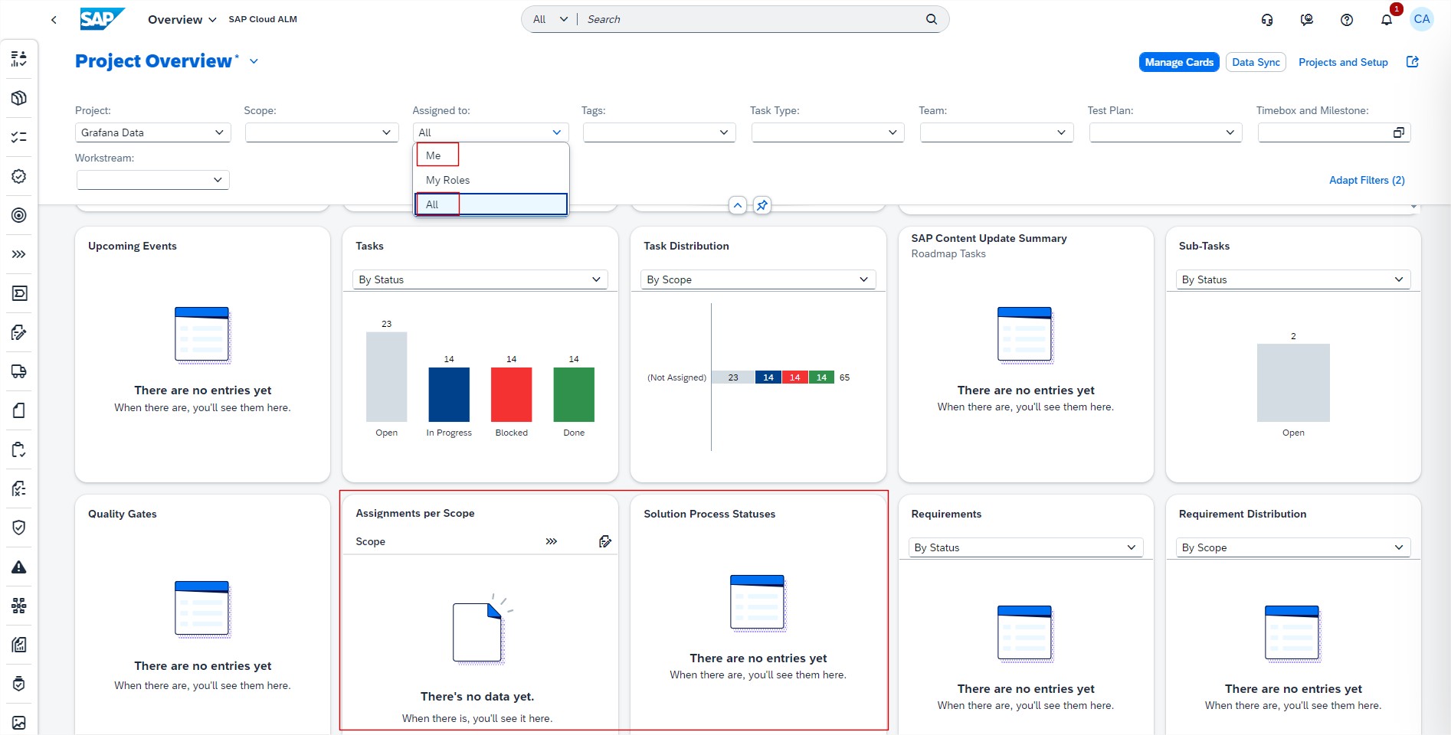Expand the Tasks 'By Status' dropdown
The width and height of the screenshot is (1451, 735).
point(480,279)
